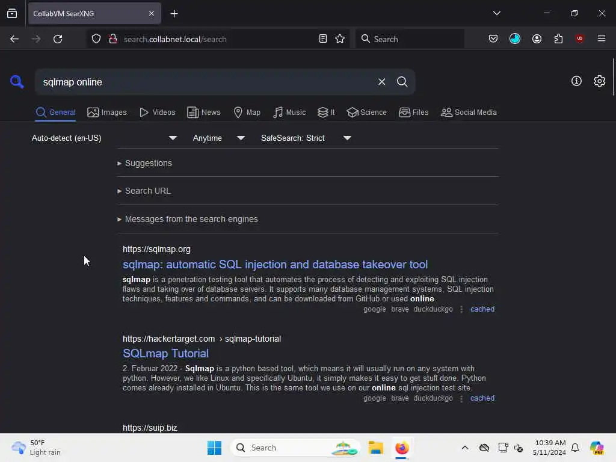Switch to the News category

[203, 112]
